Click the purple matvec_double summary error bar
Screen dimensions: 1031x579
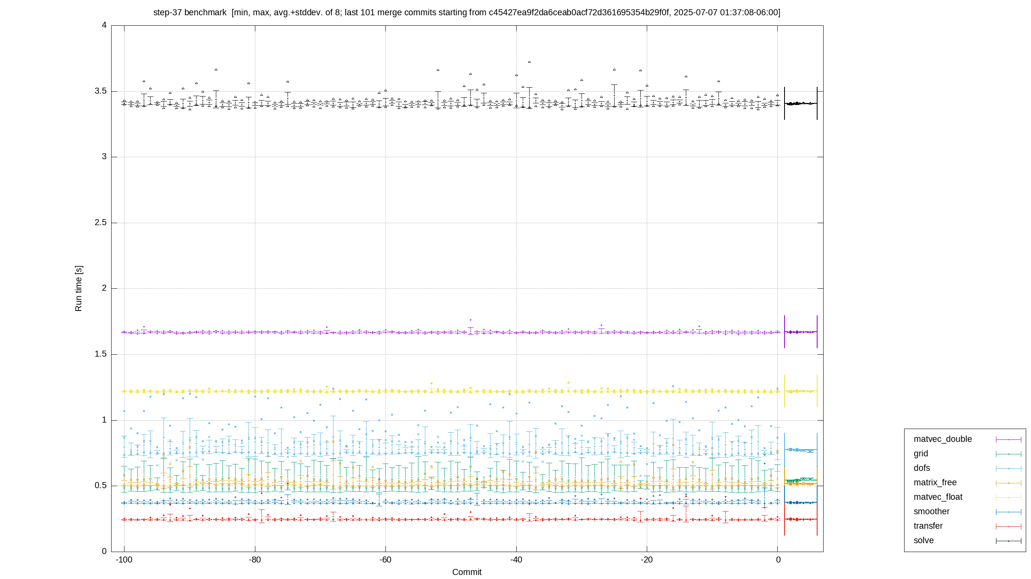tap(801, 332)
